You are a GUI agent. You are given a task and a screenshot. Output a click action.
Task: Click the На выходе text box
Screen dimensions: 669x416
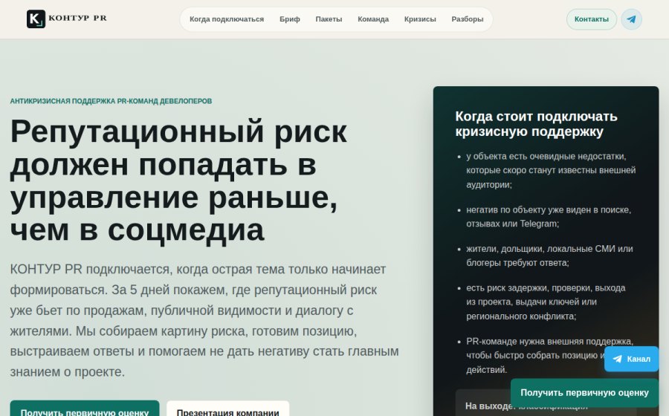(546, 403)
